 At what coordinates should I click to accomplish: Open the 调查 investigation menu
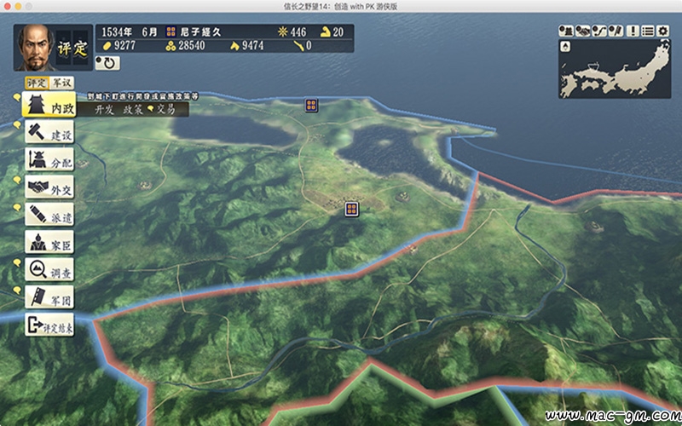49,269
